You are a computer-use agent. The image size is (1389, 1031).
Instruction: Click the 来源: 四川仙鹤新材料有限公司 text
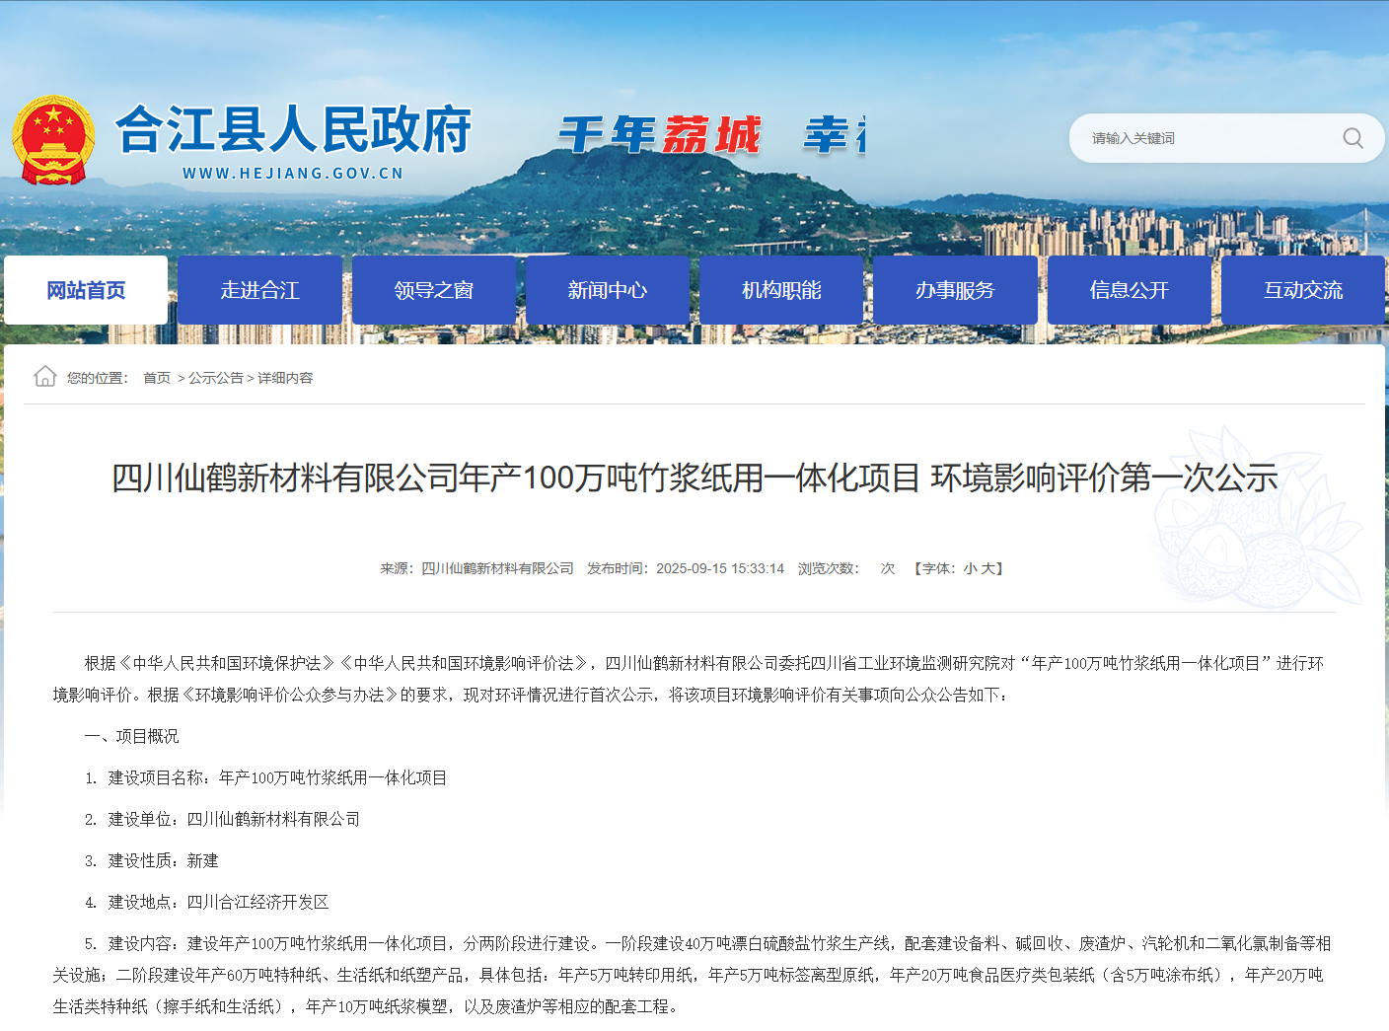476,568
